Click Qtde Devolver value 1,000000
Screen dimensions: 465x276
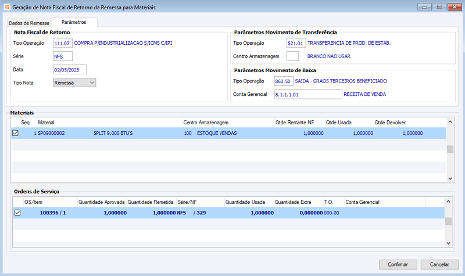413,134
